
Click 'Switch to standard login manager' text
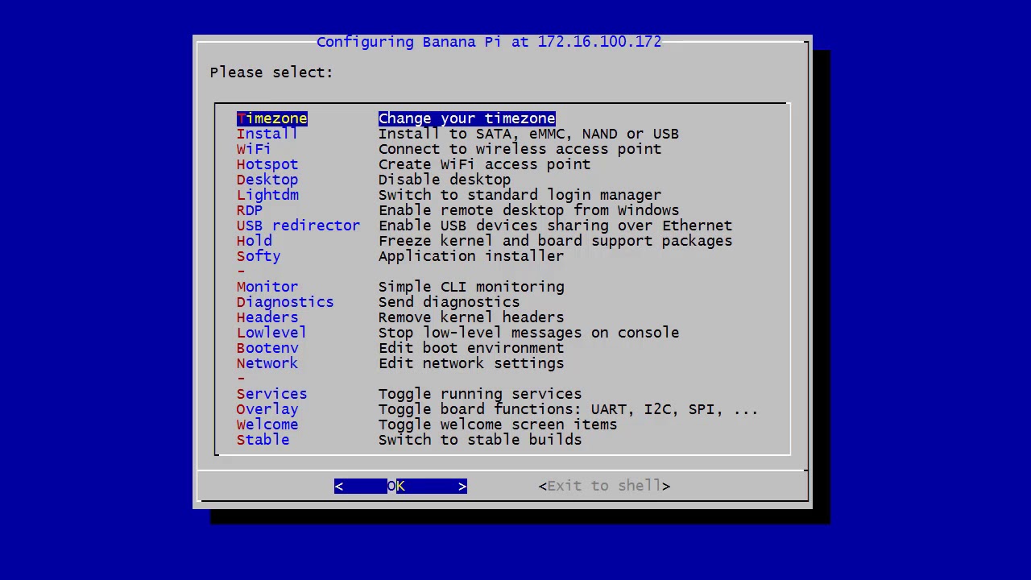pos(520,195)
